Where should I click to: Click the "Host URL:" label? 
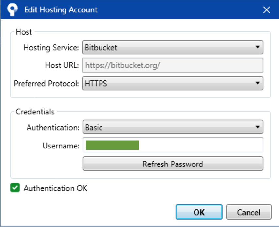coord(62,65)
